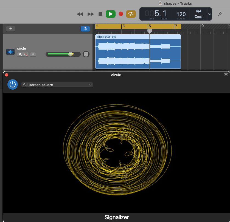This screenshot has width=230, height=222.
Task: Click bar 7 in the timeline ruler
Action: click(x=176, y=26)
